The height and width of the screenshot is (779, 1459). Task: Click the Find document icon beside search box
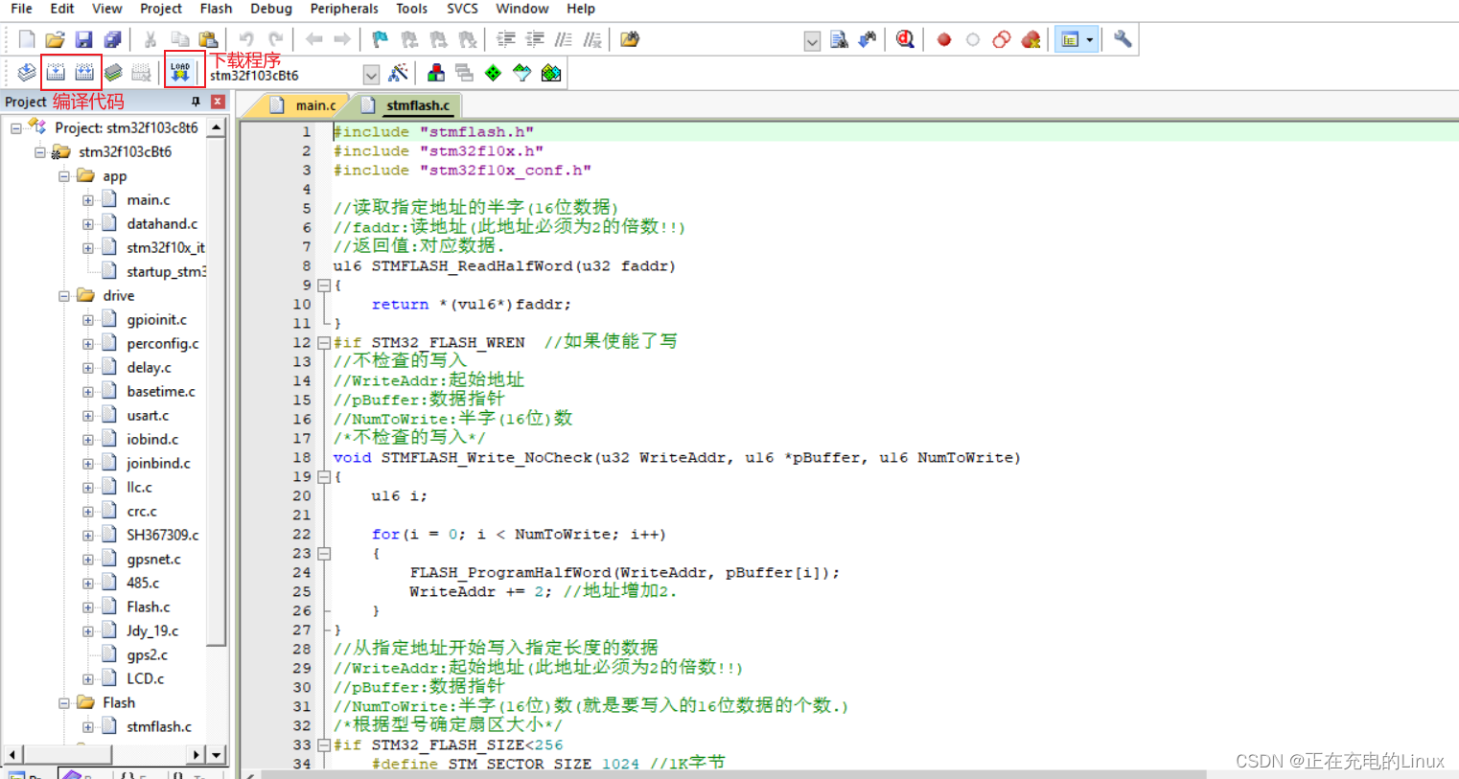tap(839, 39)
